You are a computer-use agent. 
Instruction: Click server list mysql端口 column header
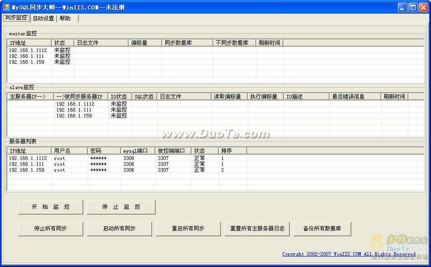pos(138,151)
